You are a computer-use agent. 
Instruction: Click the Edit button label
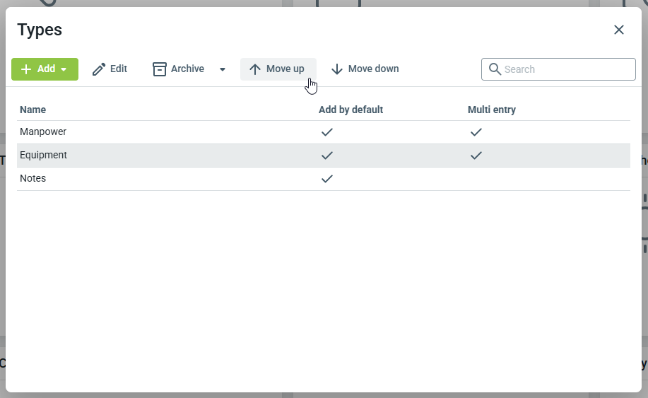coord(119,69)
